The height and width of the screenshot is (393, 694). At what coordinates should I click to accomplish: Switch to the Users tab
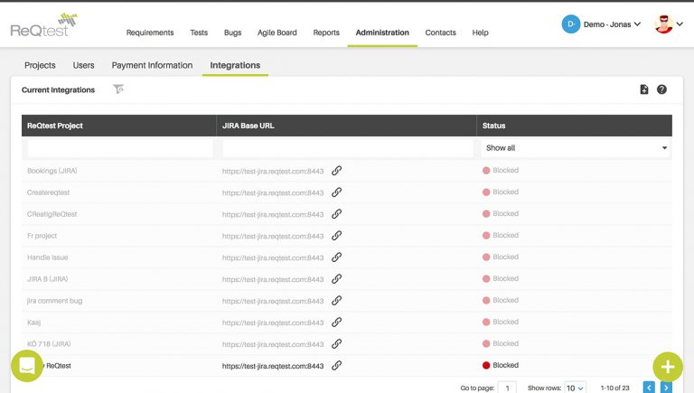point(83,65)
